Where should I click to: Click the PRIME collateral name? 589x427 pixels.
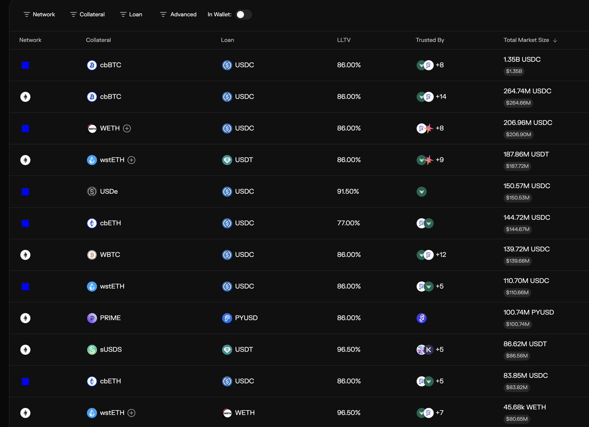point(110,318)
